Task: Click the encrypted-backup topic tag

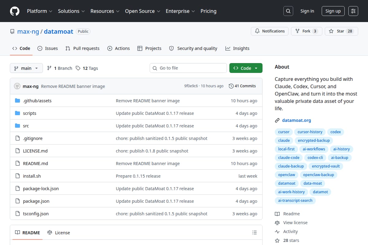Action: coord(314,141)
